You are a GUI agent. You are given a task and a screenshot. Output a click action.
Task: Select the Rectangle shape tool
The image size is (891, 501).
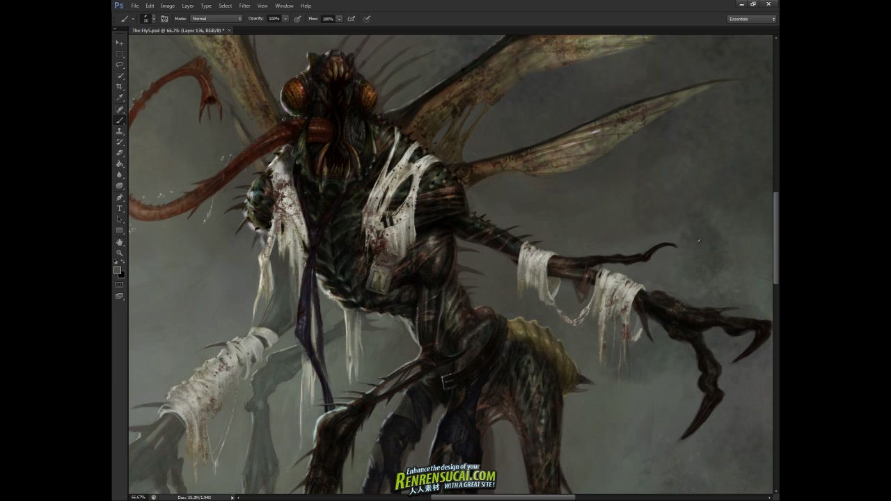tap(120, 231)
